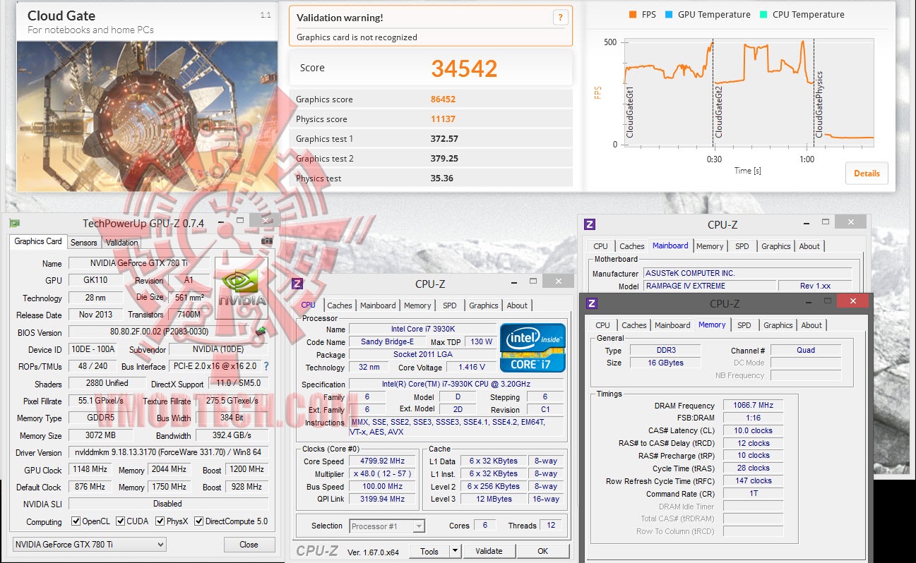Click the Physics score value 11137
The image size is (916, 563).
point(443,119)
